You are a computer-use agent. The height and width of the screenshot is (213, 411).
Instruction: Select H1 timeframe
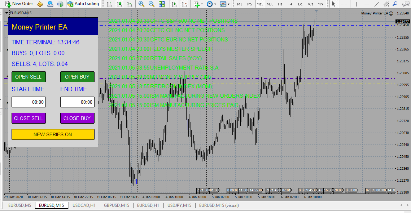pos(280,4)
